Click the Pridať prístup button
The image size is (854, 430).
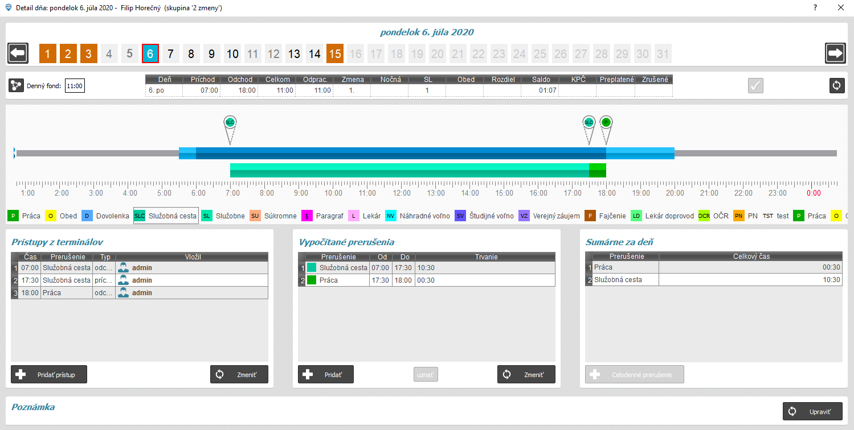point(49,374)
